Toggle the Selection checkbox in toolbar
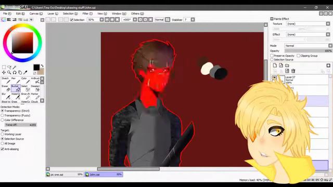 pyautogui.click(x=72, y=20)
